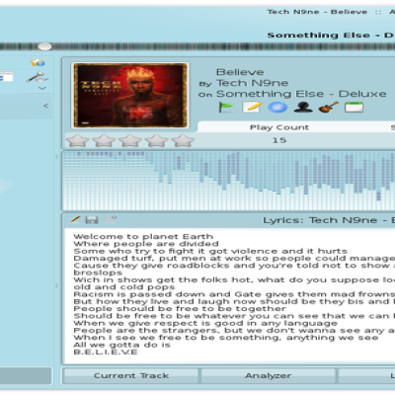
Task: Click the 'Something Else - Deluxe' album name
Action: pos(301,94)
